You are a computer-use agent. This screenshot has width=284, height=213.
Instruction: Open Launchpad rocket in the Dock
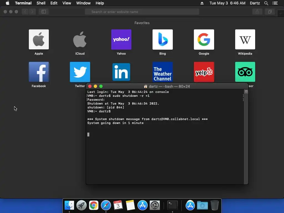tap(82, 206)
